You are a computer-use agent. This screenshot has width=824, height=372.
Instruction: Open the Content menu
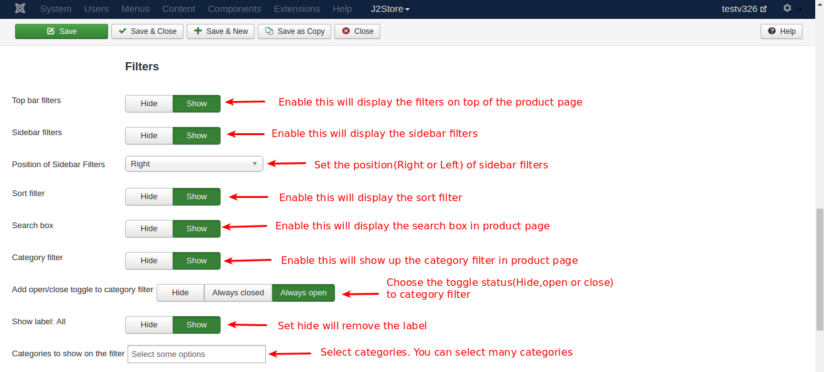179,9
